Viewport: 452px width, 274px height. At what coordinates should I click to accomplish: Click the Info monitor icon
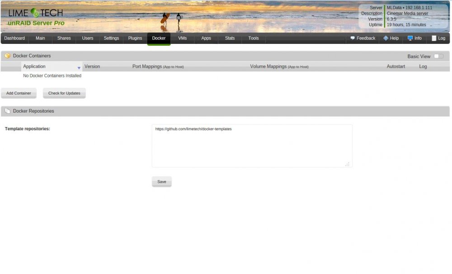[x=410, y=38]
